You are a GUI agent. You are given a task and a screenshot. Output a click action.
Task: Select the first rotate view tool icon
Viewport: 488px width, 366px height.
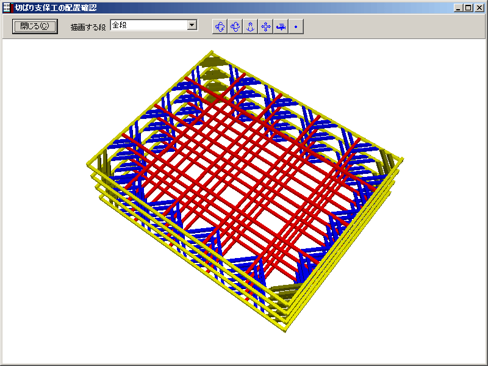tap(220, 26)
